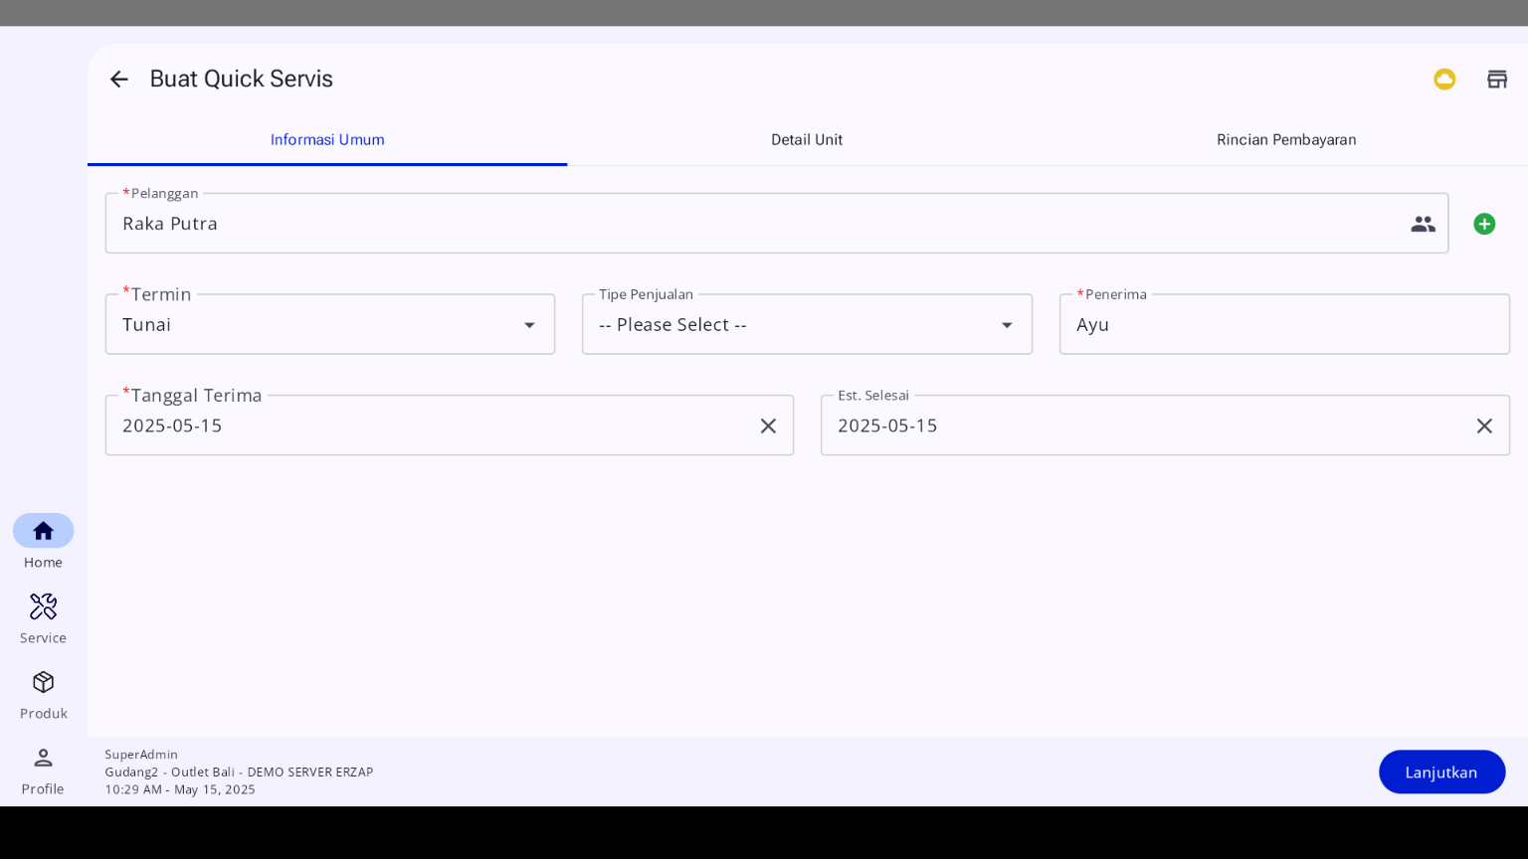
Task: Add new customer with green plus icon
Action: (x=1484, y=224)
